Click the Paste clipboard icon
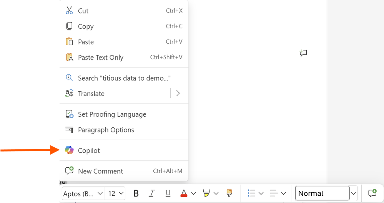The width and height of the screenshot is (384, 203). [69, 42]
